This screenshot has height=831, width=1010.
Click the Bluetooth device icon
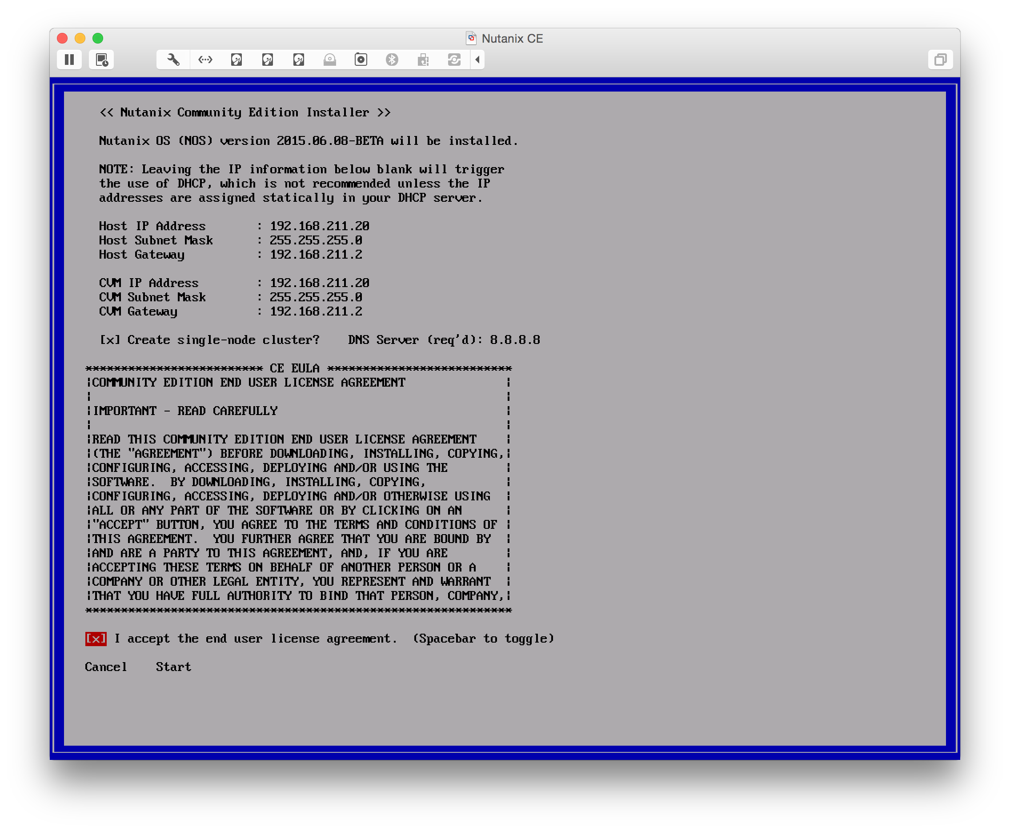click(392, 60)
